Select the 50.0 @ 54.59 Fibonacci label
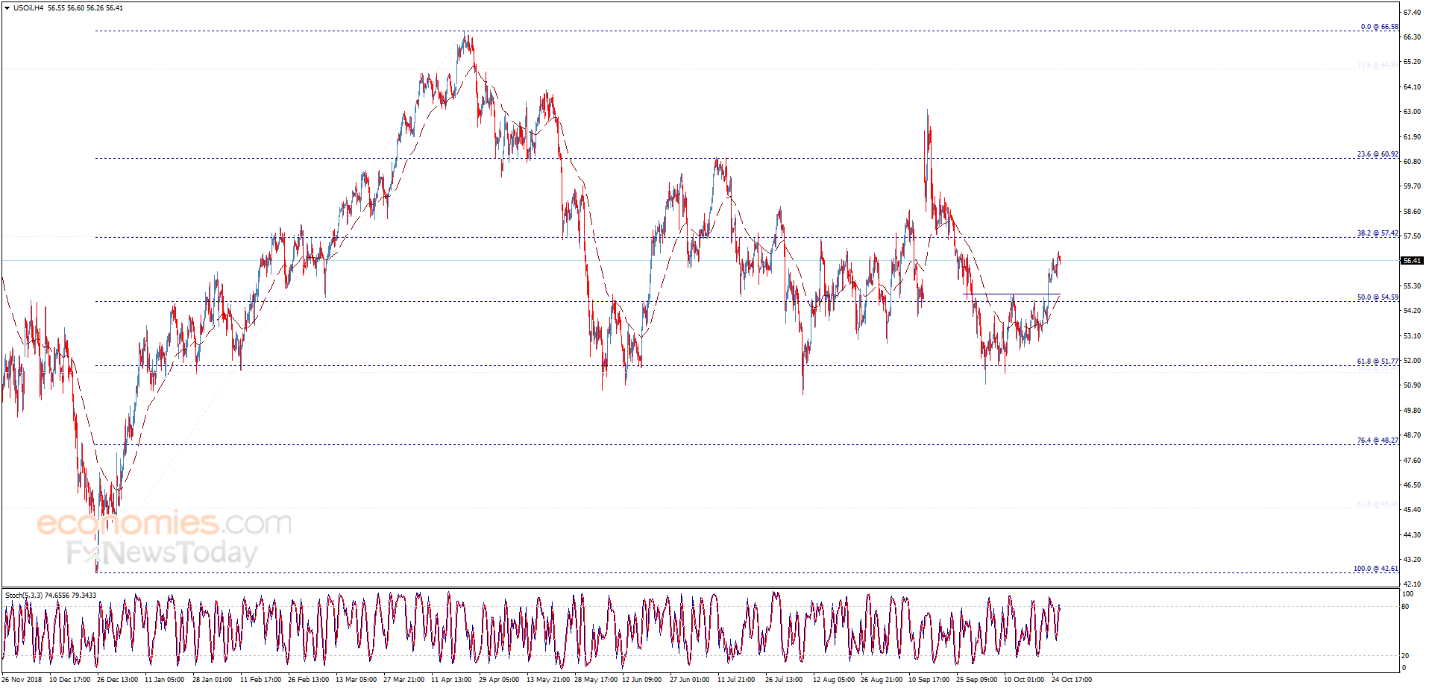1429x688 pixels. point(1378,297)
